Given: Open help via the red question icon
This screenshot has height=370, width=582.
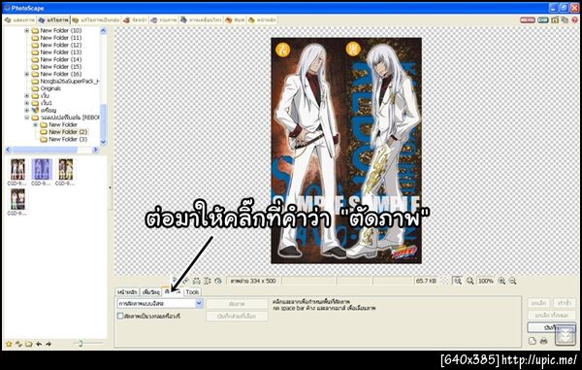Looking at the screenshot, I should pyautogui.click(x=574, y=20).
